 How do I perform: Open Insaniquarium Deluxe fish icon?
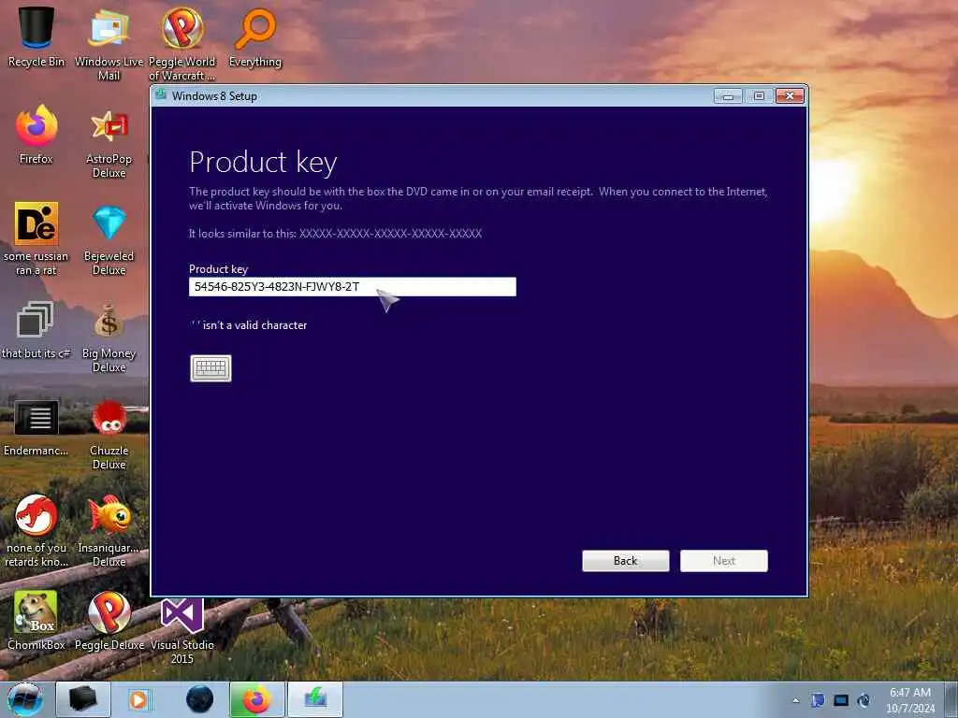[109, 531]
